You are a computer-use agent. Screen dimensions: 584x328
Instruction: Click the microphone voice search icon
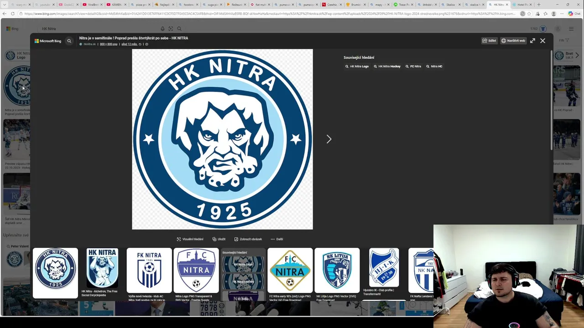(x=162, y=29)
